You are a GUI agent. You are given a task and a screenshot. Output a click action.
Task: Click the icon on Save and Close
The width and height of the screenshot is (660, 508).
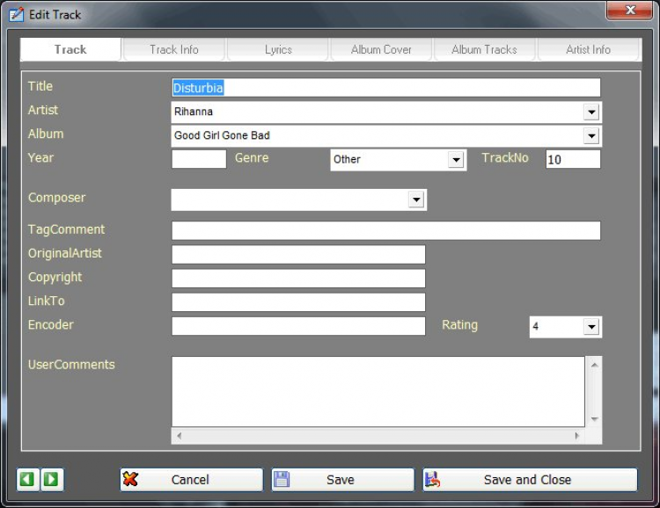pos(433,479)
